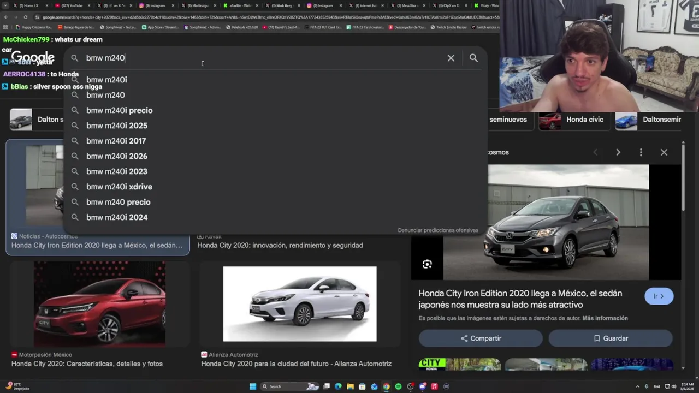Go to next image with right arrow
The image size is (699, 393).
(x=618, y=152)
